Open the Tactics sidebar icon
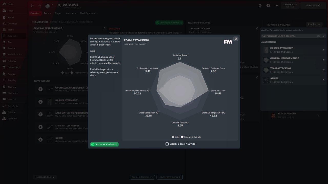 tap(4, 30)
